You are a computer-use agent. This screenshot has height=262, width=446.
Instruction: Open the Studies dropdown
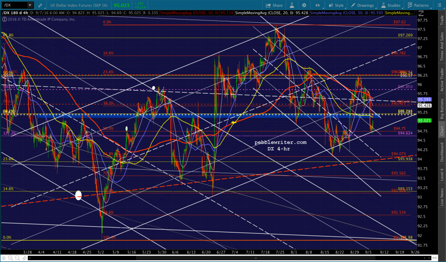tap(391, 5)
